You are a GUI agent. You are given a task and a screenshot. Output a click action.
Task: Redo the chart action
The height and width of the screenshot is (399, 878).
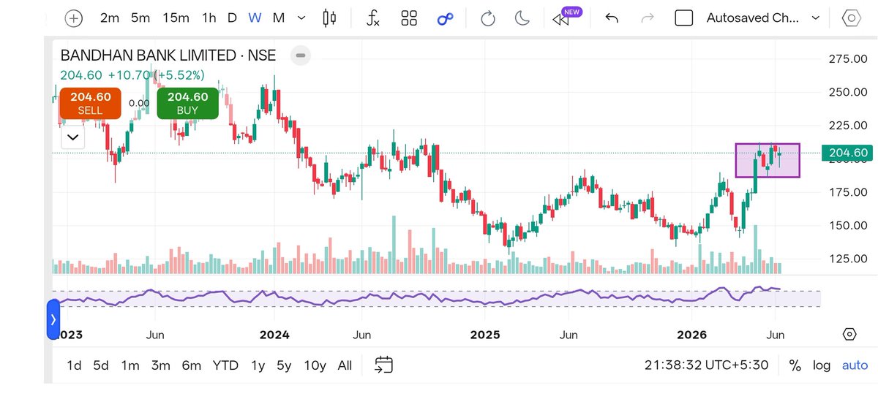647,18
